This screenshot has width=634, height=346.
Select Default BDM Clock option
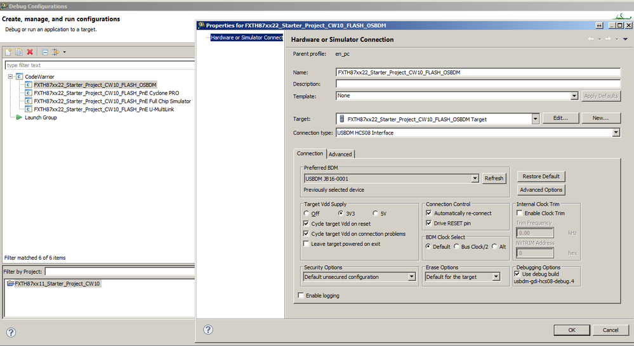428,247
